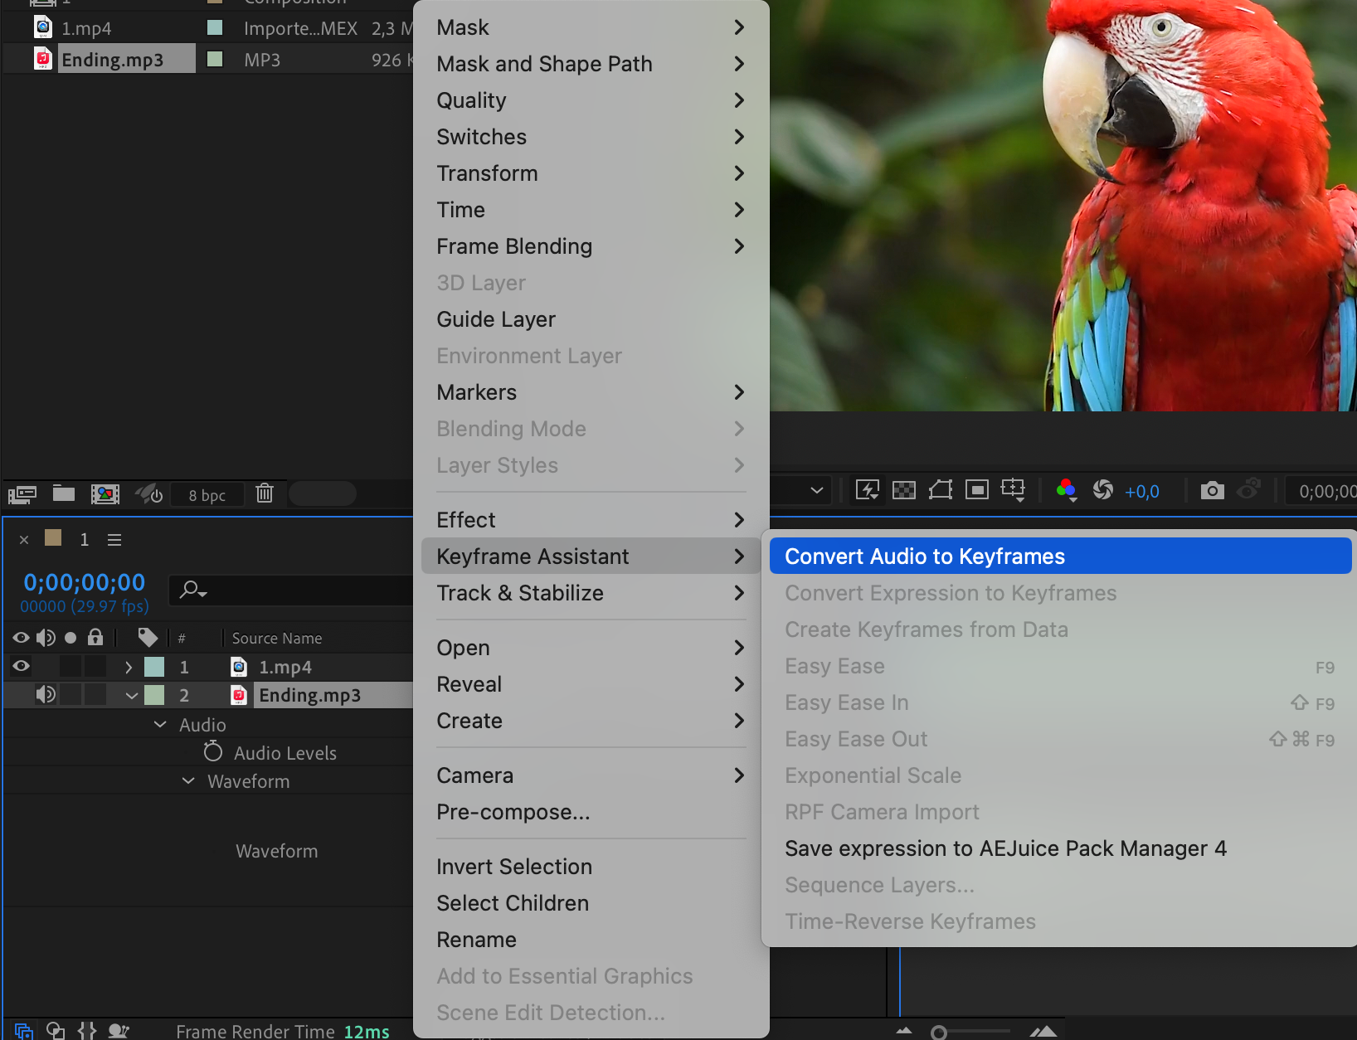This screenshot has height=1040, width=1357.
Task: Open the Interpret Footage icon
Action: pyautogui.click(x=22, y=495)
